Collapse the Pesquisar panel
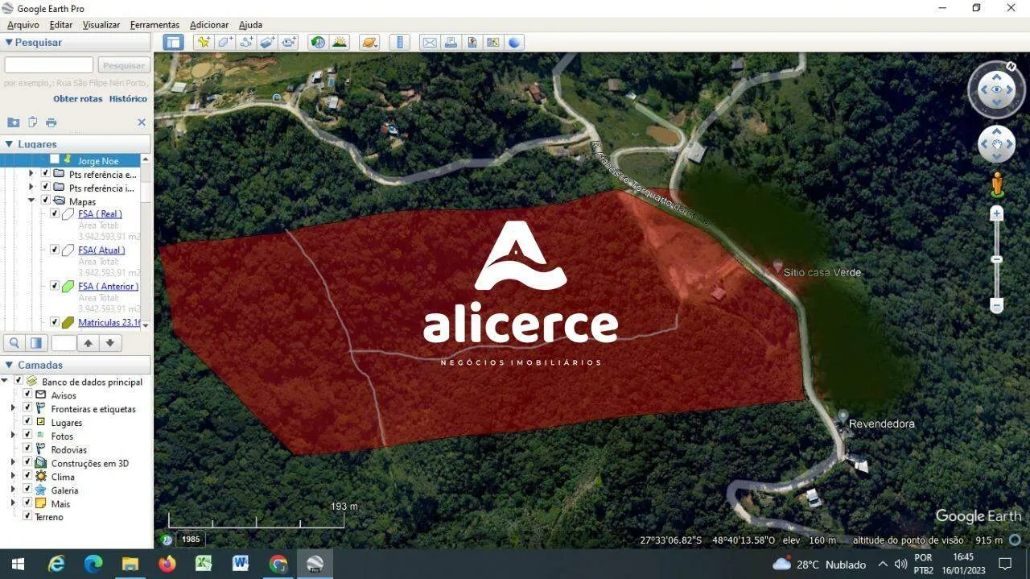The height and width of the screenshot is (579, 1030). coord(9,43)
